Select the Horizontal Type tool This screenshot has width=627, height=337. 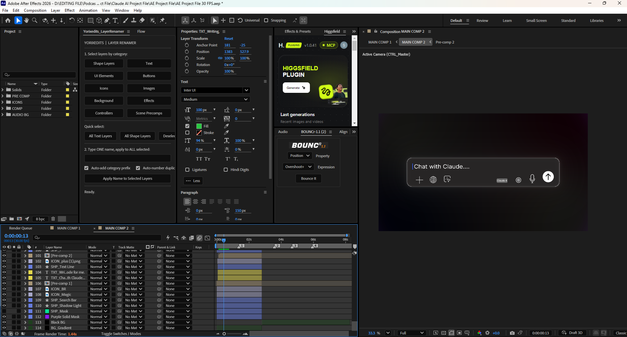coord(115,20)
